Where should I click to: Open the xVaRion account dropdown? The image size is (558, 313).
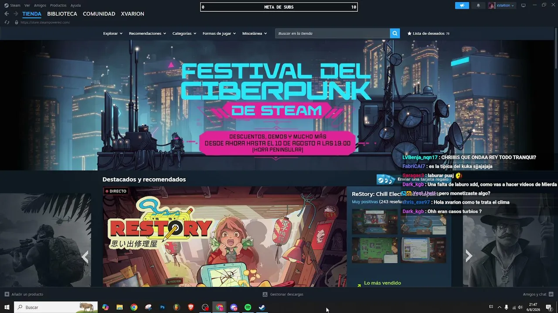click(501, 6)
